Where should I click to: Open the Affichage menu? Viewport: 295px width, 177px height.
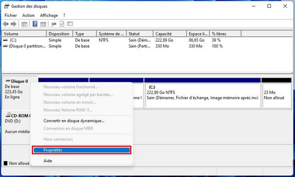[x=49, y=15]
